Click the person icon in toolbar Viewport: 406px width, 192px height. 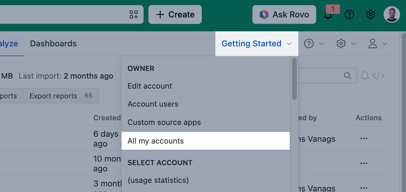coord(373,44)
